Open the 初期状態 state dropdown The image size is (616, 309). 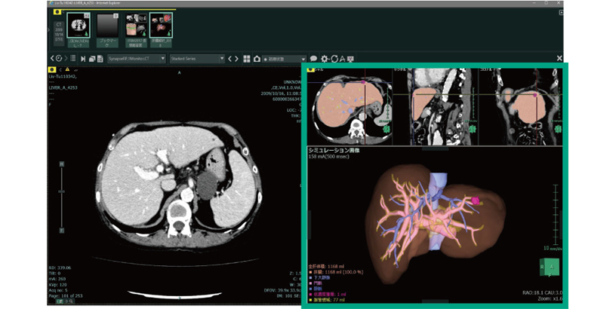click(x=284, y=59)
